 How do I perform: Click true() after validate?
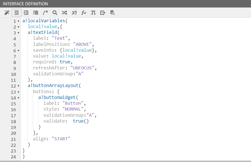click(x=81, y=121)
